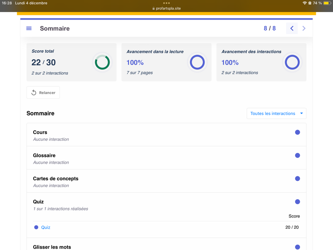The height and width of the screenshot is (250, 333).
Task: Open the Cartes de concepts entry
Action: (x=55, y=179)
